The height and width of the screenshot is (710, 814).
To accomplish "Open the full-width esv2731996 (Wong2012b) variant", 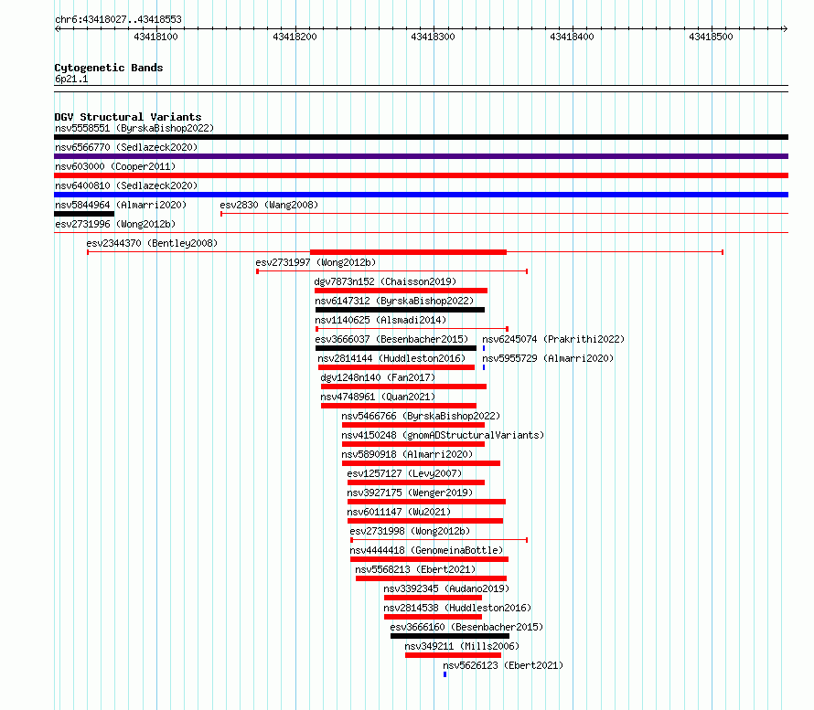I will (x=421, y=232).
